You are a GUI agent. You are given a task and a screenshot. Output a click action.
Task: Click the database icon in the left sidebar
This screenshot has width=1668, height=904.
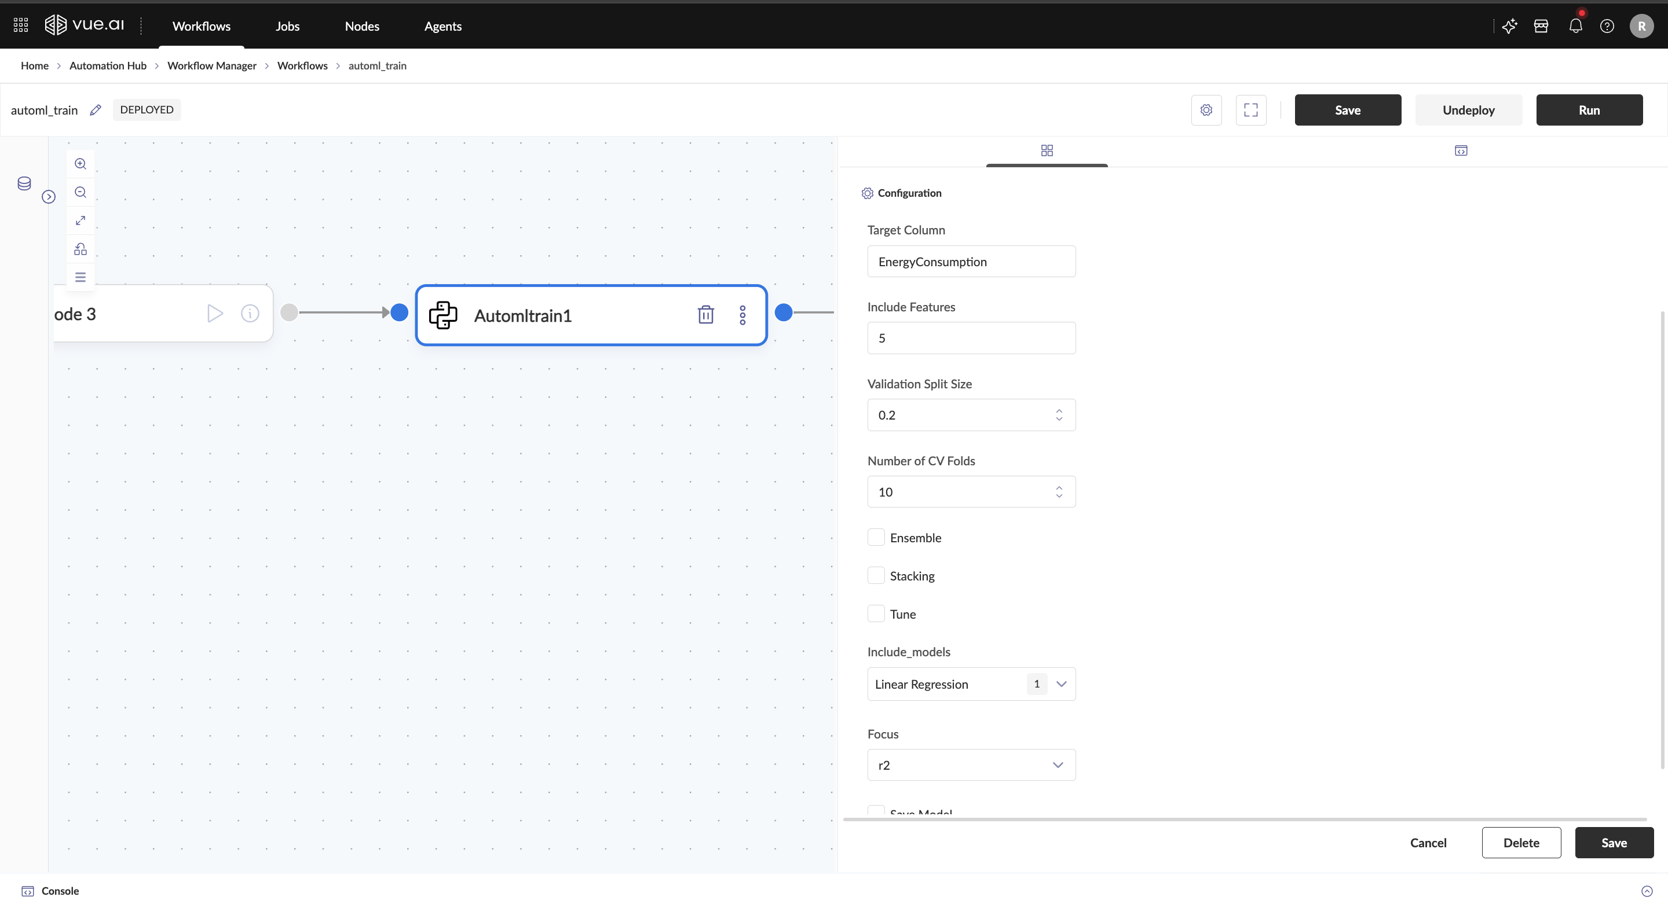tap(24, 184)
